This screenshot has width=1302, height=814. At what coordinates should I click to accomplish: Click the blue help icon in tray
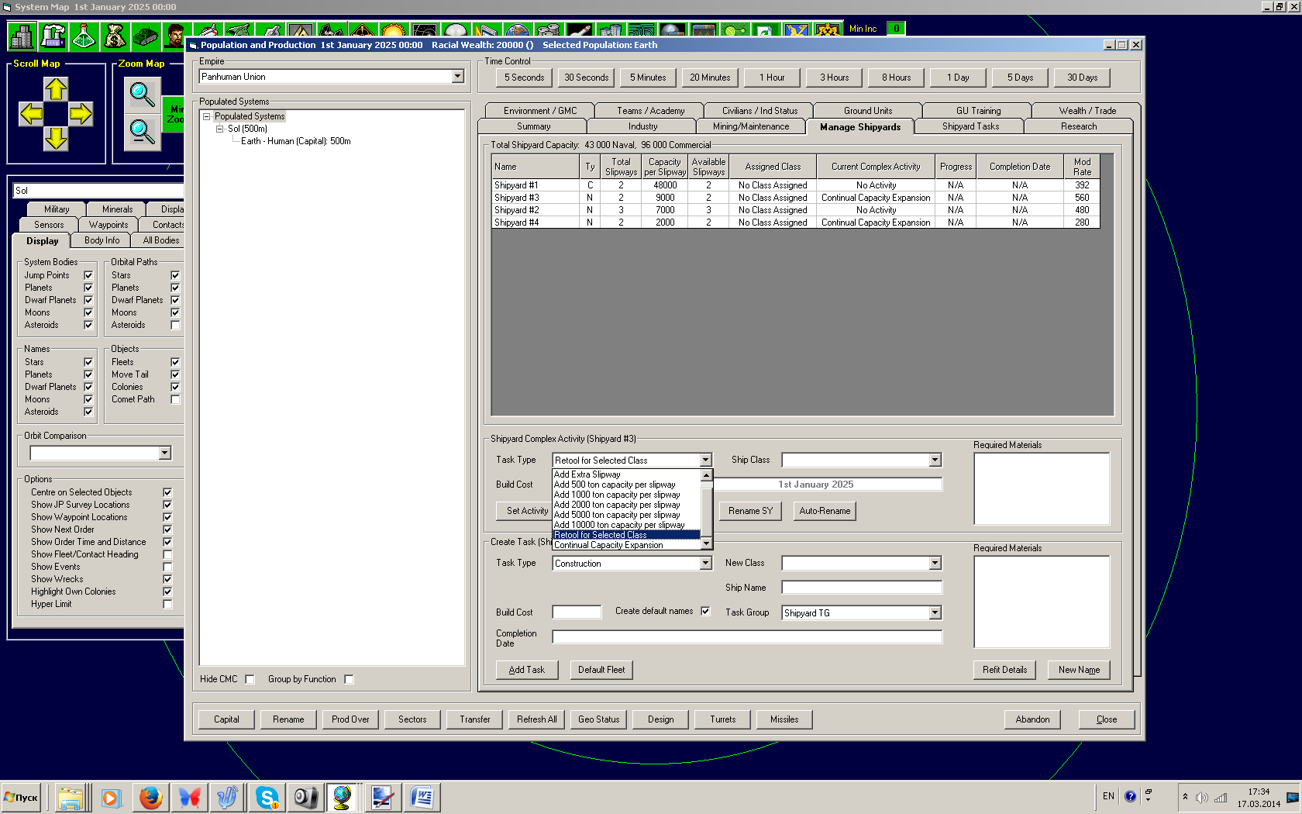(x=1130, y=796)
